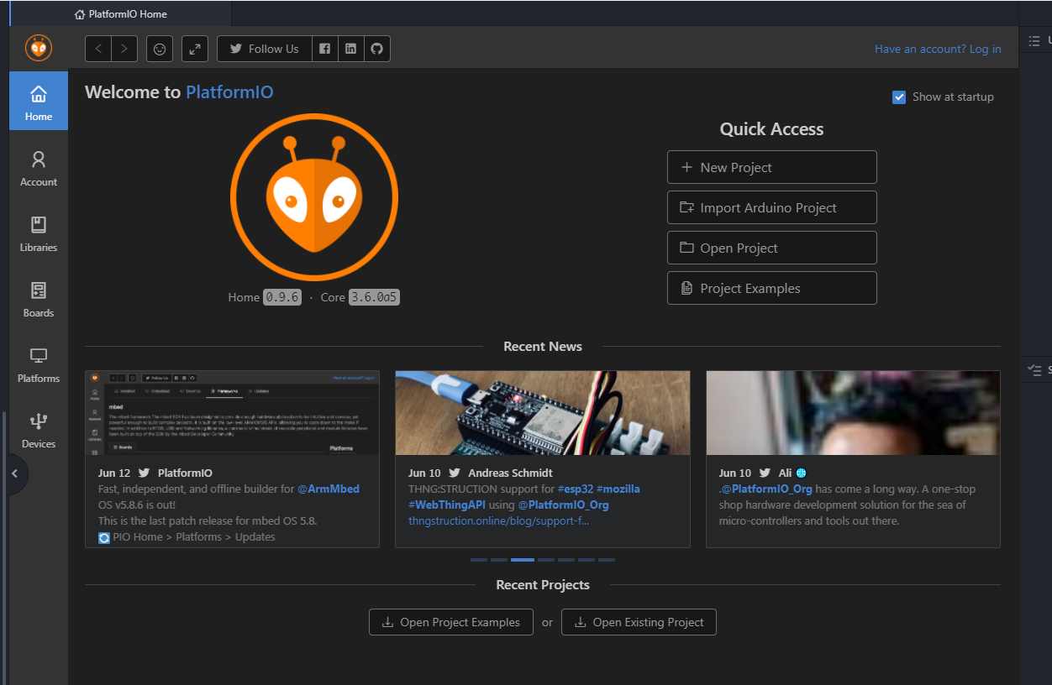Open the Platforms section in the sidebar
The height and width of the screenshot is (685, 1052).
pos(39,365)
